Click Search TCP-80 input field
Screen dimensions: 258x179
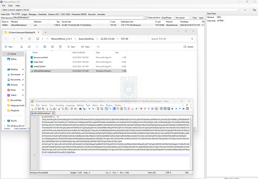coord(172,39)
